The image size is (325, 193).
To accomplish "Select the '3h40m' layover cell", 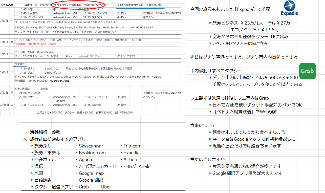I will coord(61,101).
